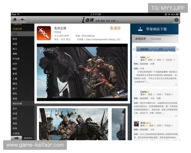Tap the home icon in top bar
This screenshot has height=153, width=191.
[x=15, y=20]
